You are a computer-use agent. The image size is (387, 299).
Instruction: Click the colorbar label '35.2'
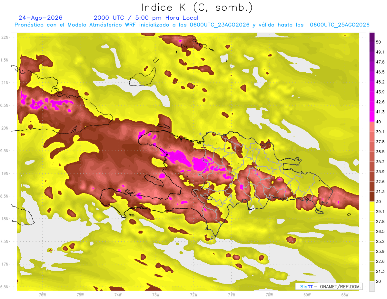point(380,162)
